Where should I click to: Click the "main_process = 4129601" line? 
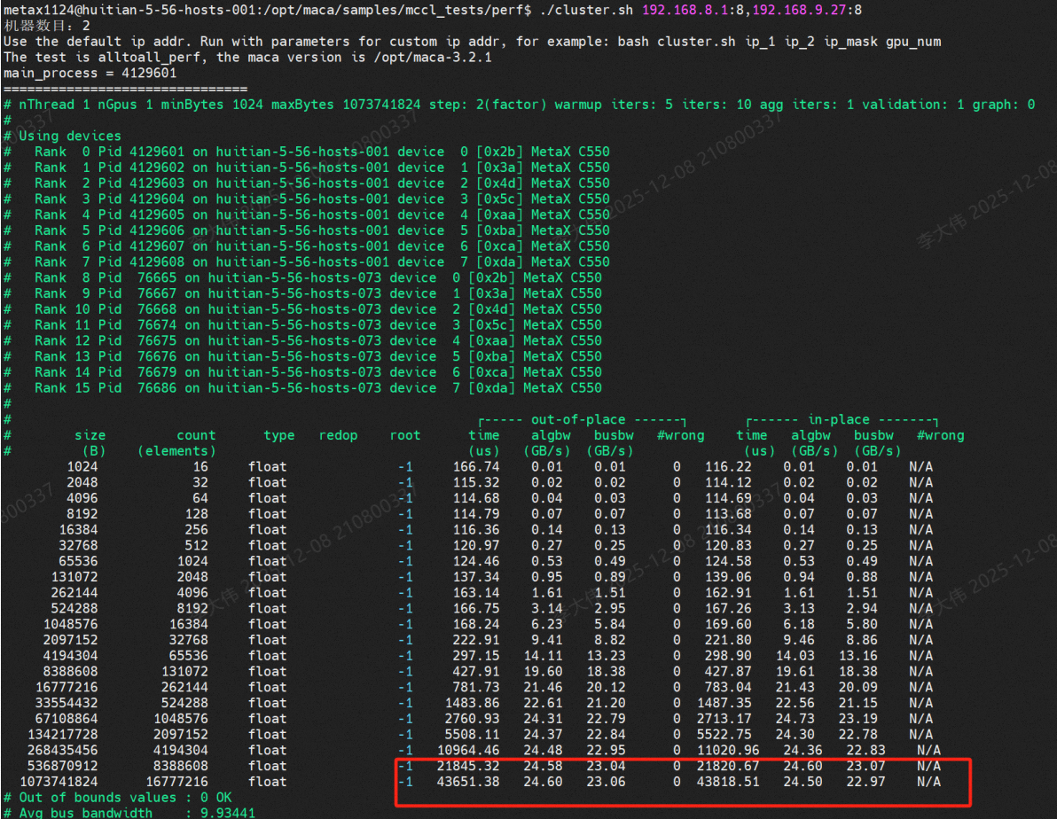click(x=90, y=73)
